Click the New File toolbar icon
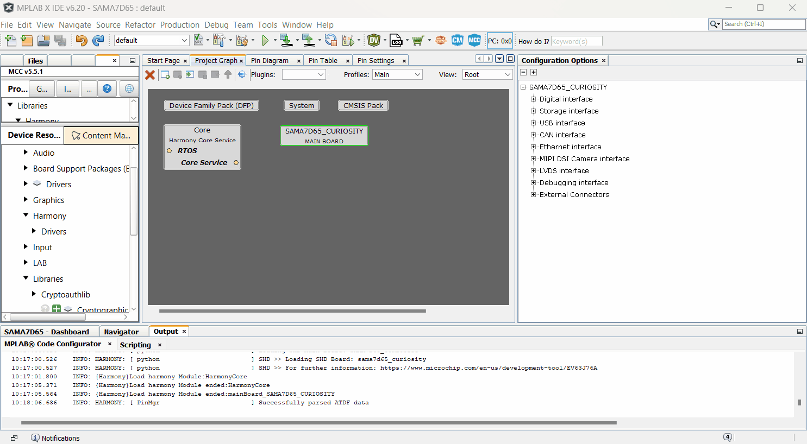 point(10,40)
